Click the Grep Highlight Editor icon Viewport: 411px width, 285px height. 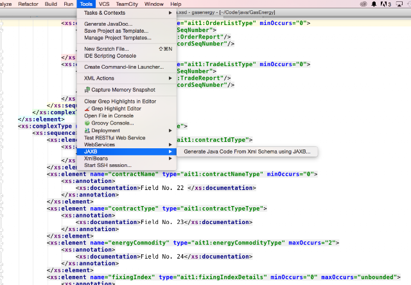click(x=87, y=108)
